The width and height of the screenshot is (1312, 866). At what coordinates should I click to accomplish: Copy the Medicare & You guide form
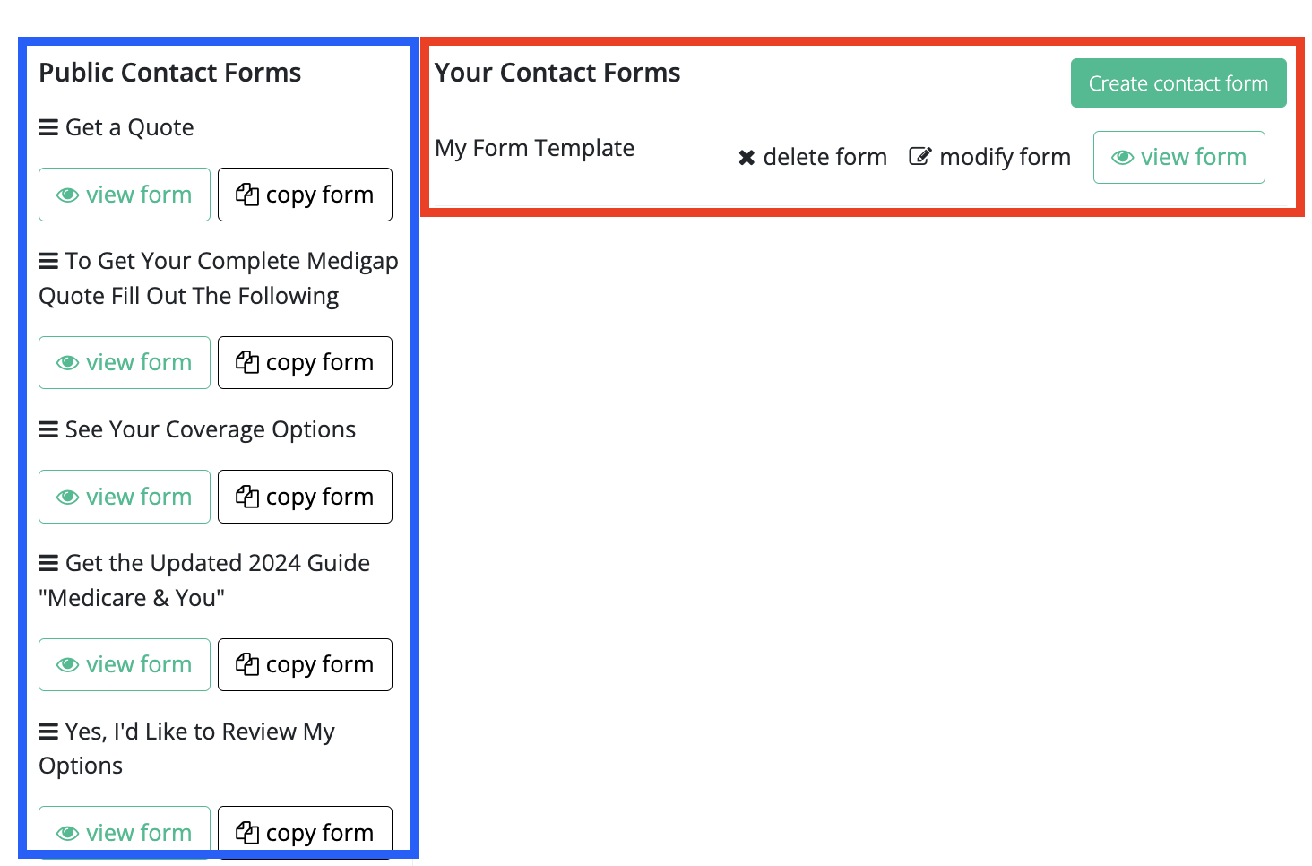point(305,664)
